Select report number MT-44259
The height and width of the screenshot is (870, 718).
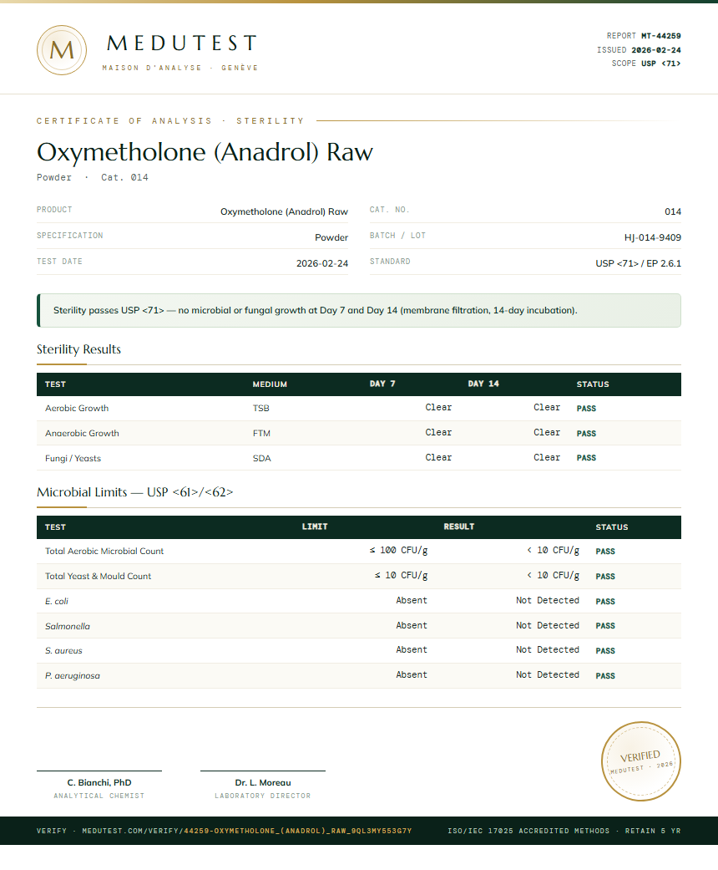point(661,35)
